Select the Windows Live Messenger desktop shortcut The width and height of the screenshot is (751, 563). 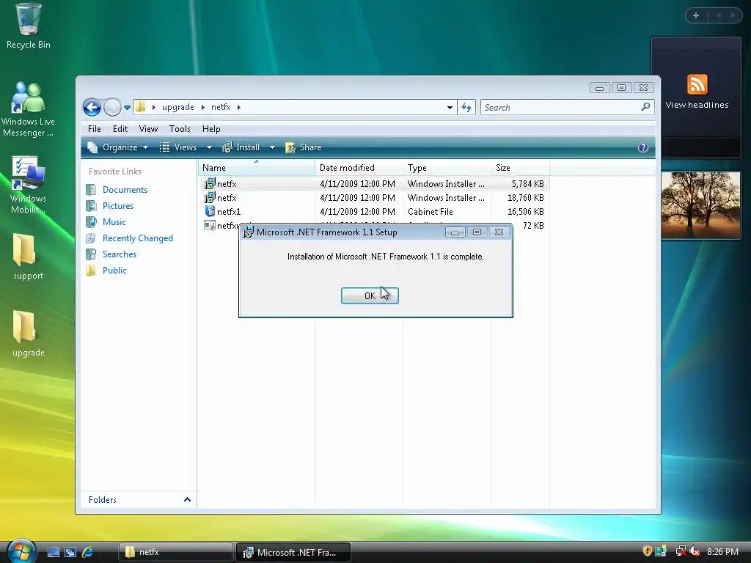(29, 110)
